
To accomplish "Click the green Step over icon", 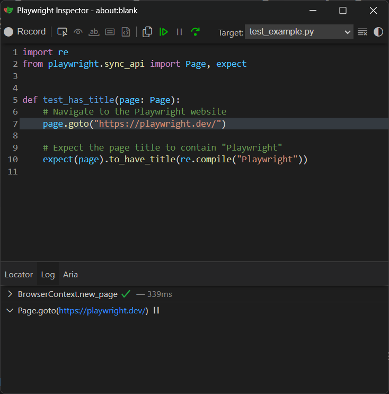I will [196, 32].
